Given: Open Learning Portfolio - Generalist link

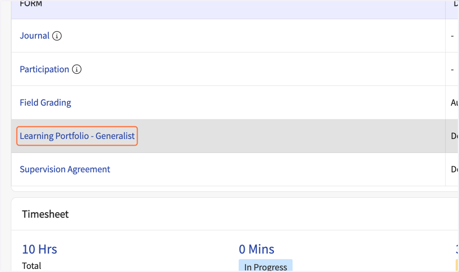Looking at the screenshot, I should point(77,136).
